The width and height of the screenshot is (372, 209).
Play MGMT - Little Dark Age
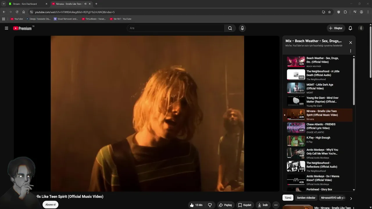(318, 88)
